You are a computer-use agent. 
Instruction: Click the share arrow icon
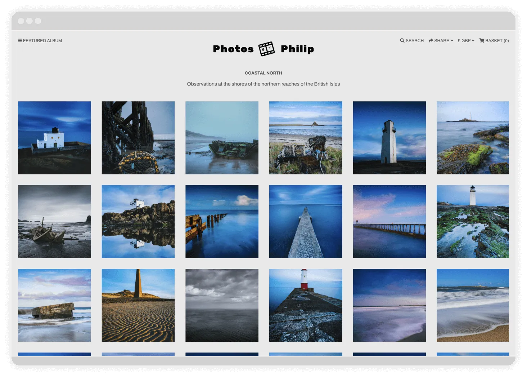click(431, 41)
